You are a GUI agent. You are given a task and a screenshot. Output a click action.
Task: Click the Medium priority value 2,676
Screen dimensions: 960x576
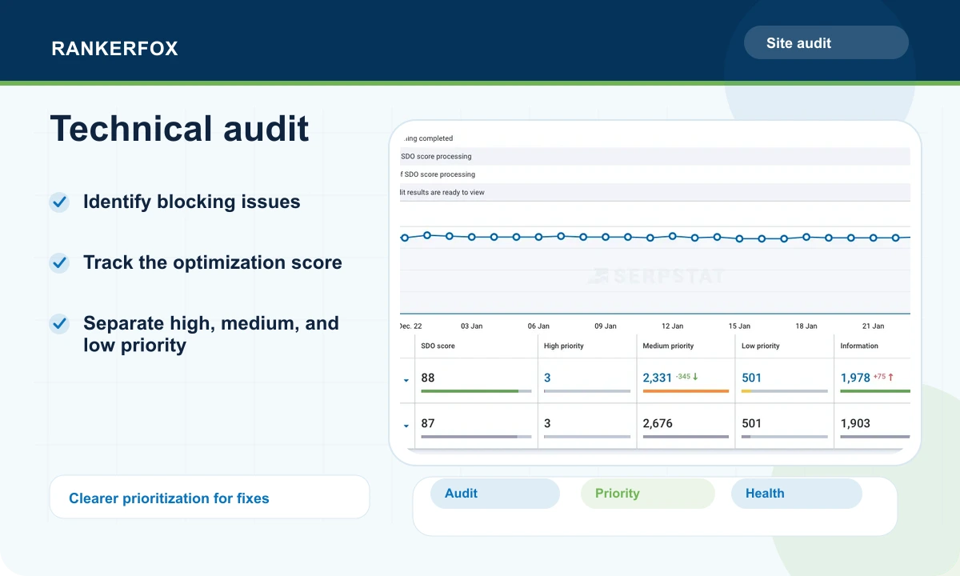(x=658, y=423)
